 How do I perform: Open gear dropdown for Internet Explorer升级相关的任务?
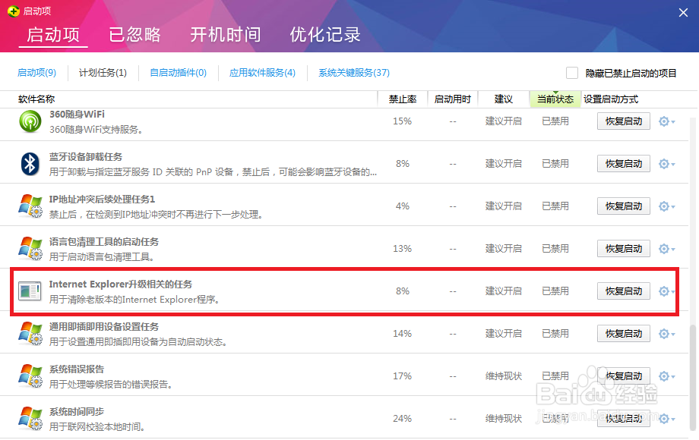(x=666, y=291)
